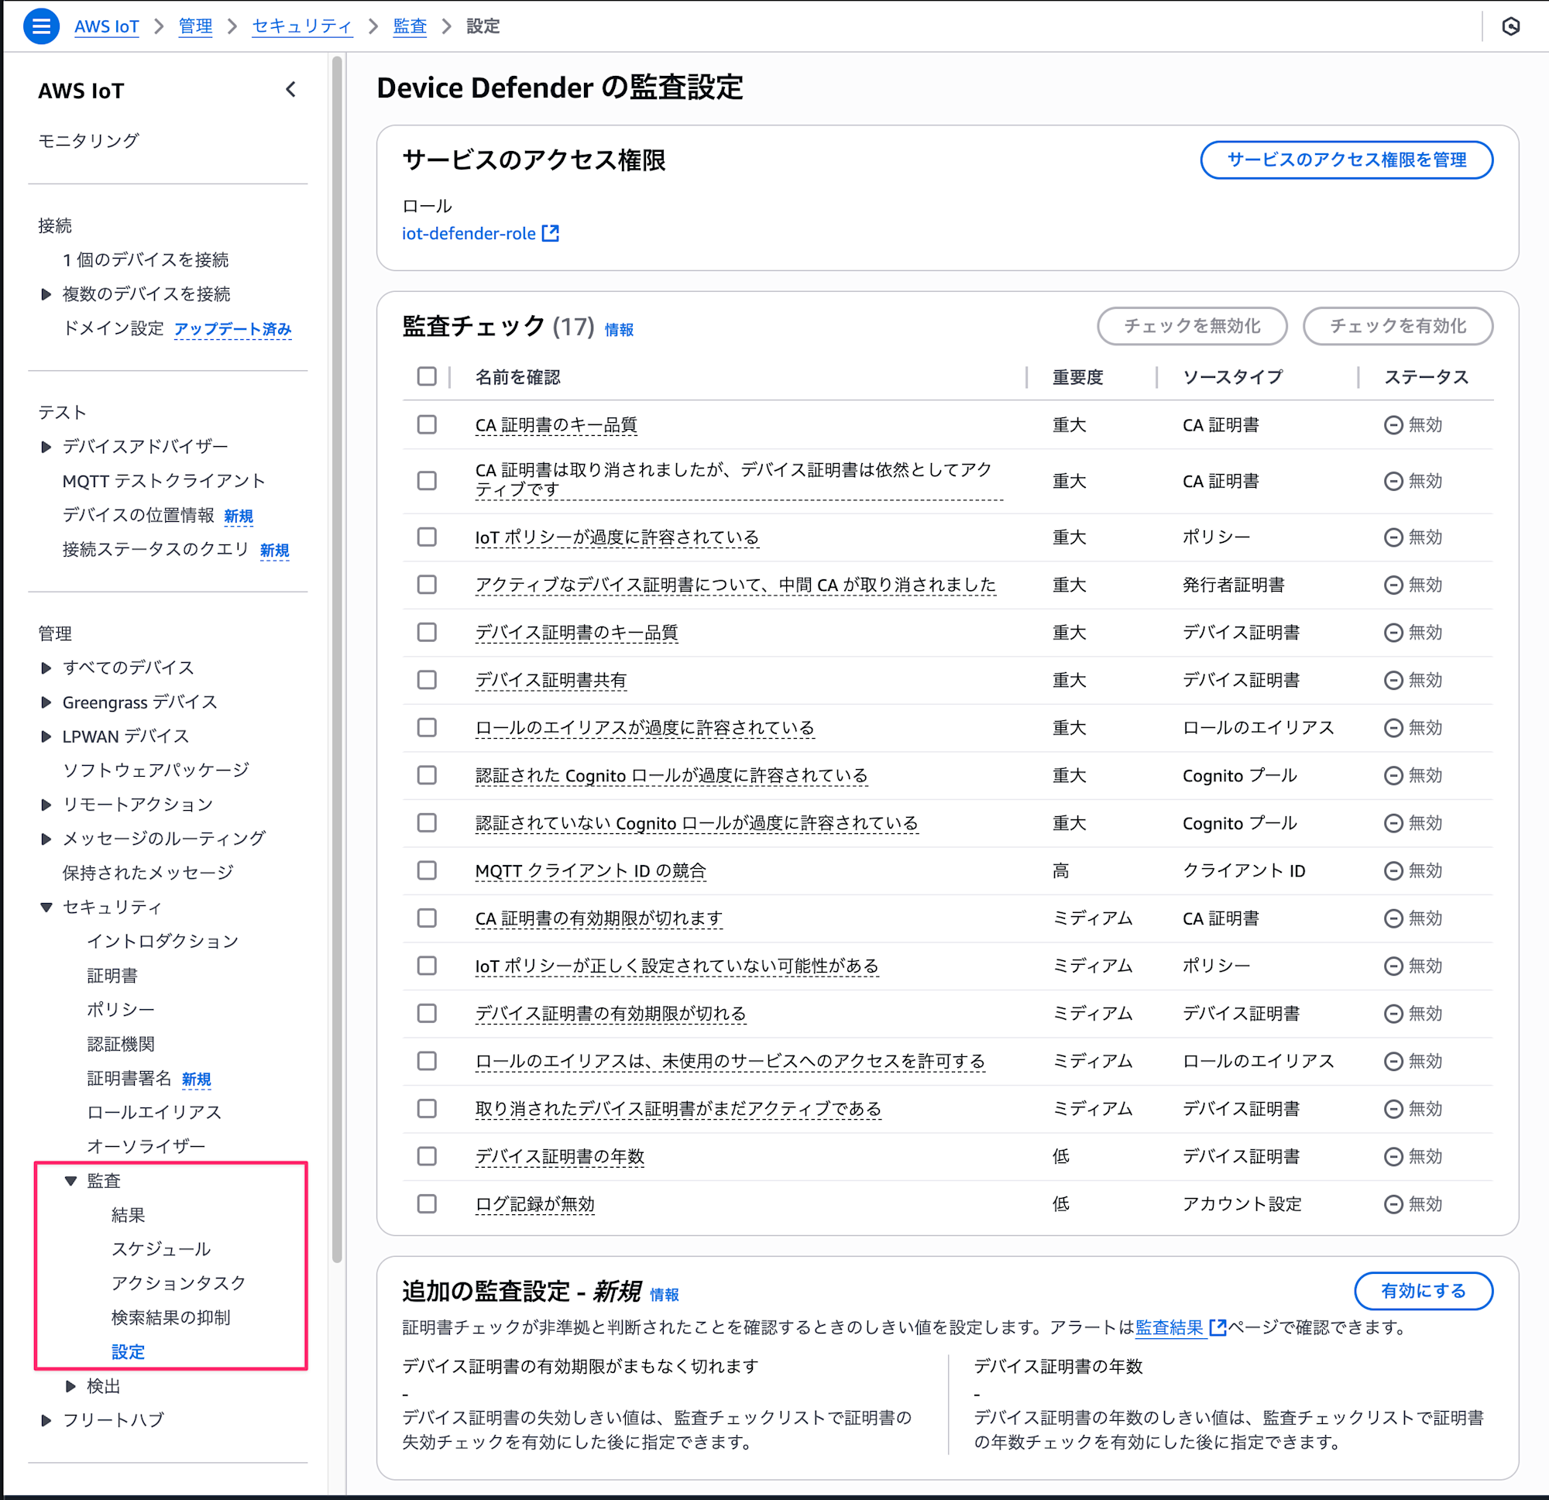Expand デバイスアドバイザー tree item
The height and width of the screenshot is (1500, 1549).
click(46, 447)
